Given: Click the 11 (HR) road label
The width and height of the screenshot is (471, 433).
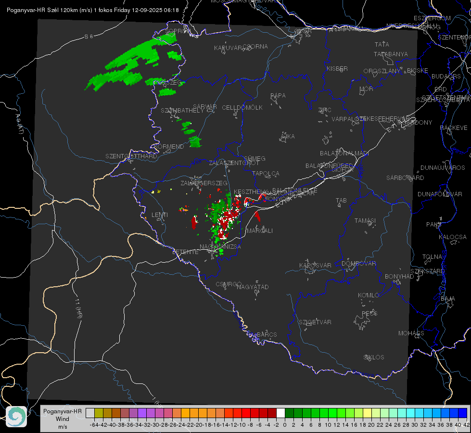Looking at the screenshot, I should [78, 308].
